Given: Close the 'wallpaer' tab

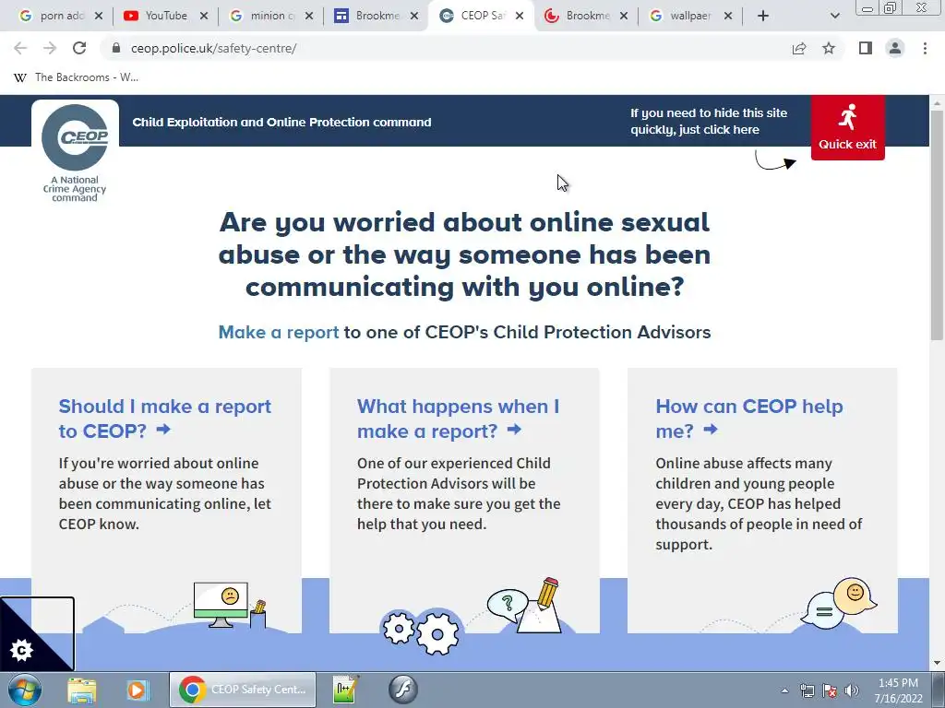Looking at the screenshot, I should (x=728, y=16).
